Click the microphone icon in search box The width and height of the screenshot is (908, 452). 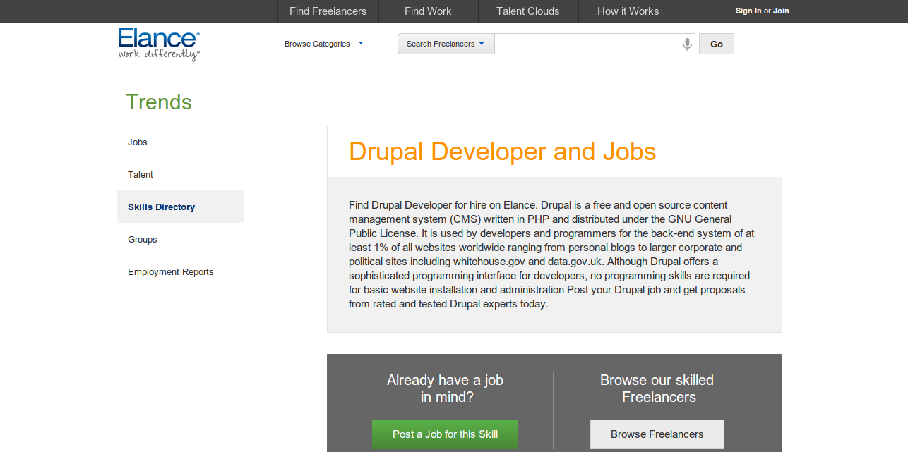click(687, 44)
